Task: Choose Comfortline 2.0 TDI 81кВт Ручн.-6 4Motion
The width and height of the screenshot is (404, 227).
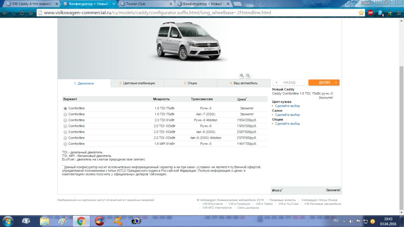Action: click(x=65, y=121)
